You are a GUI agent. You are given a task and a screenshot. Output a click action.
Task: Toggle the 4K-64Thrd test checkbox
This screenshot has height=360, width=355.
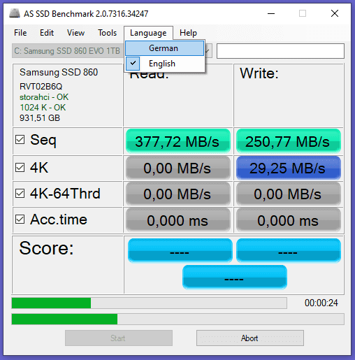point(20,194)
